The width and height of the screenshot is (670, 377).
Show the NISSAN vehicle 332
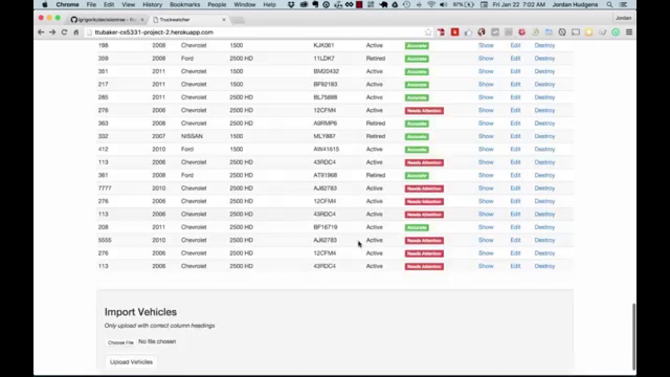[486, 136]
